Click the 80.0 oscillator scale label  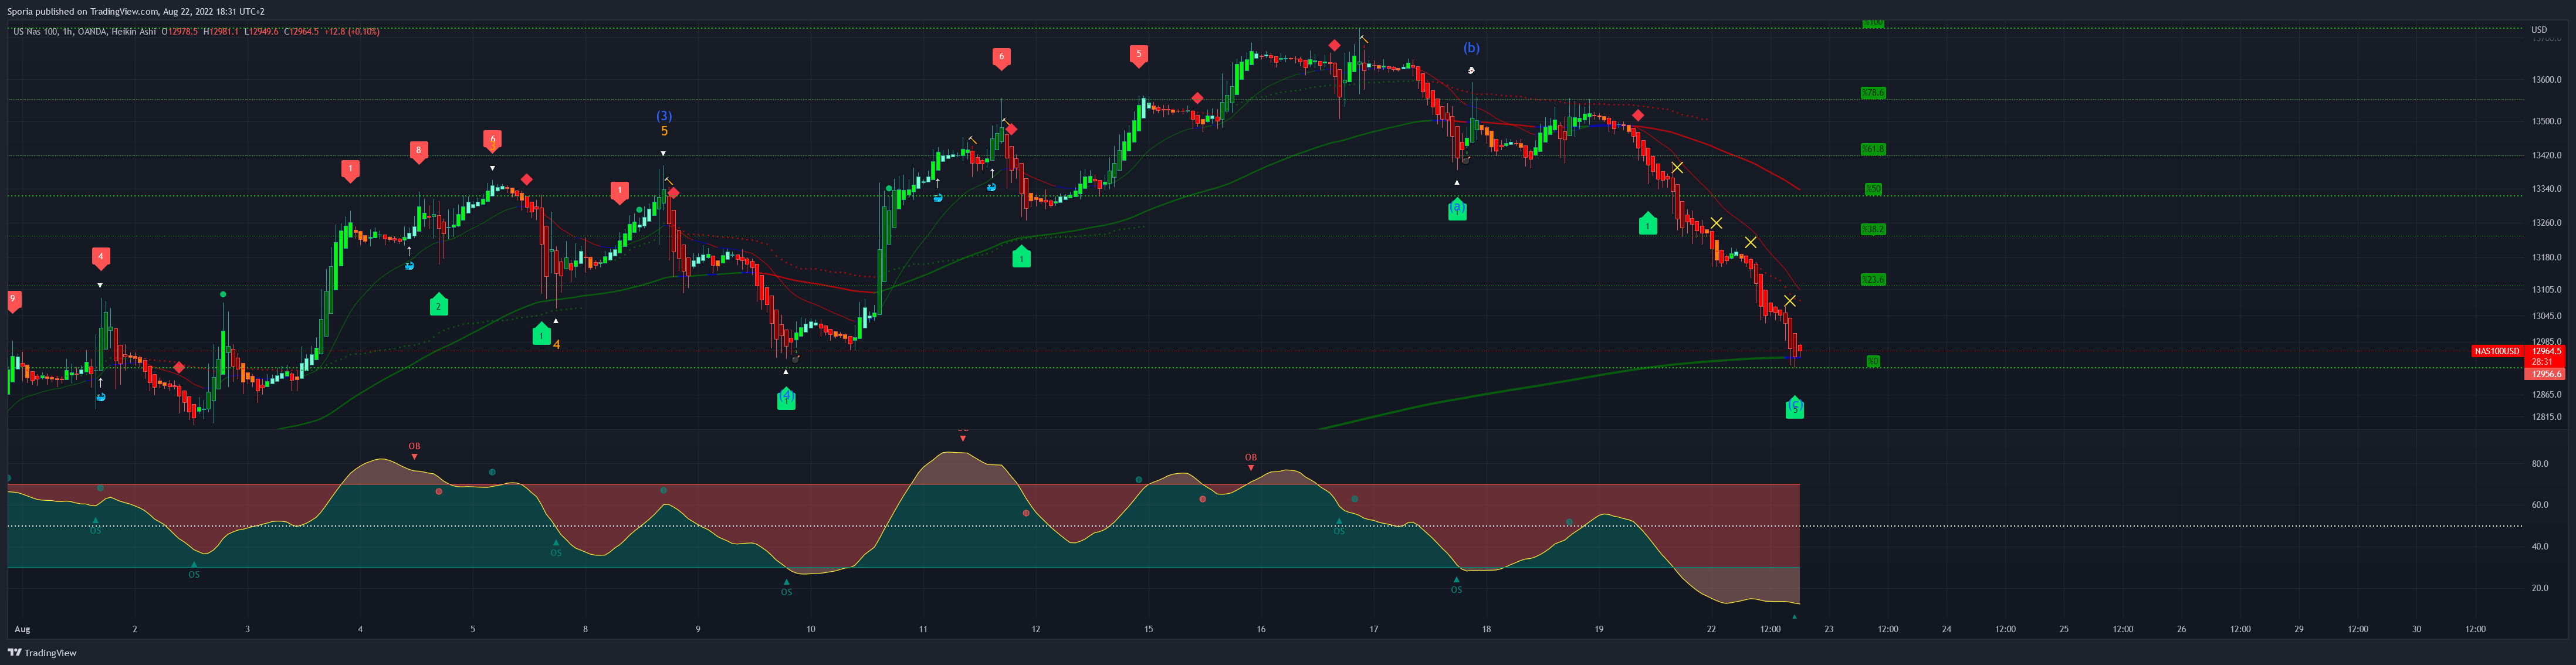click(x=2540, y=464)
